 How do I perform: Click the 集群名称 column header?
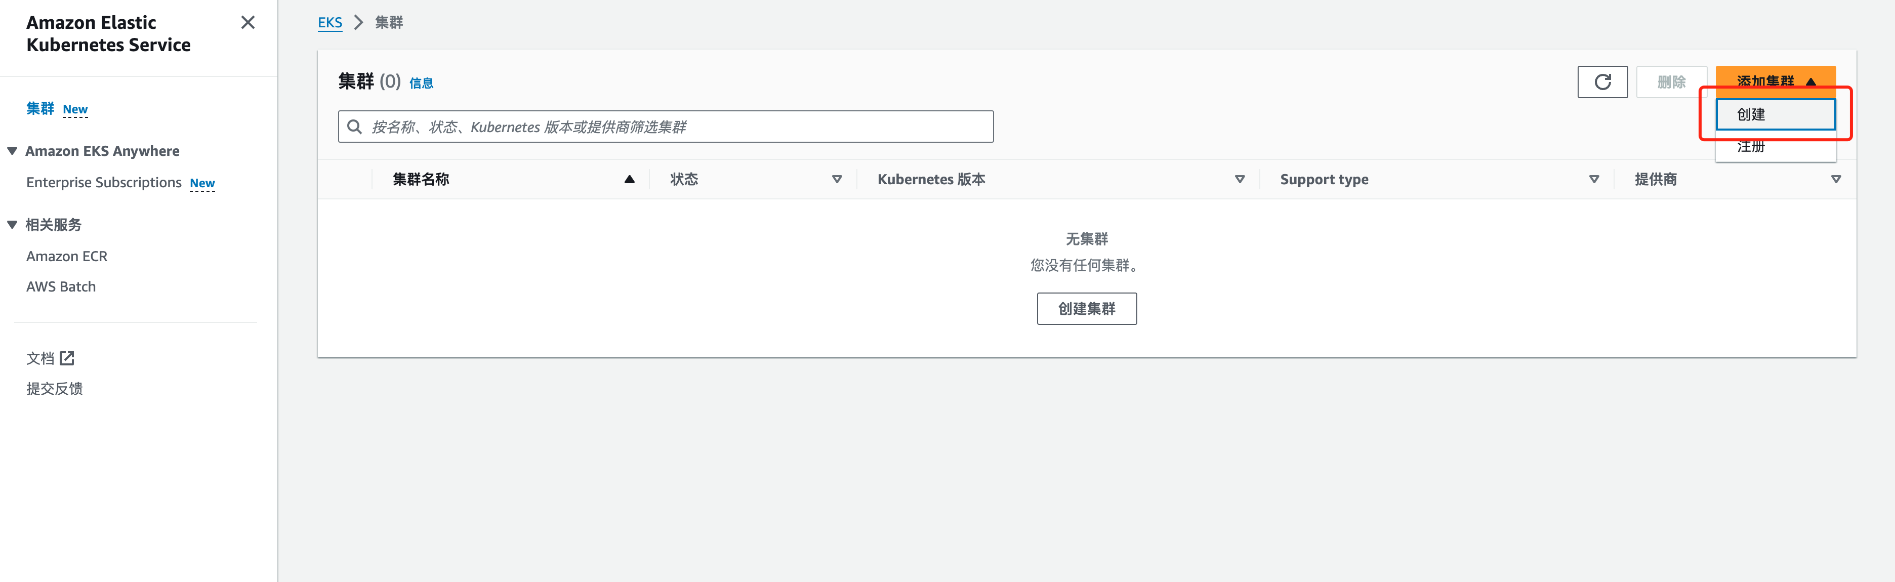pos(421,180)
